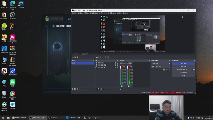
Task: Open Studio One 7 desktop icon
Action: pos(4,50)
